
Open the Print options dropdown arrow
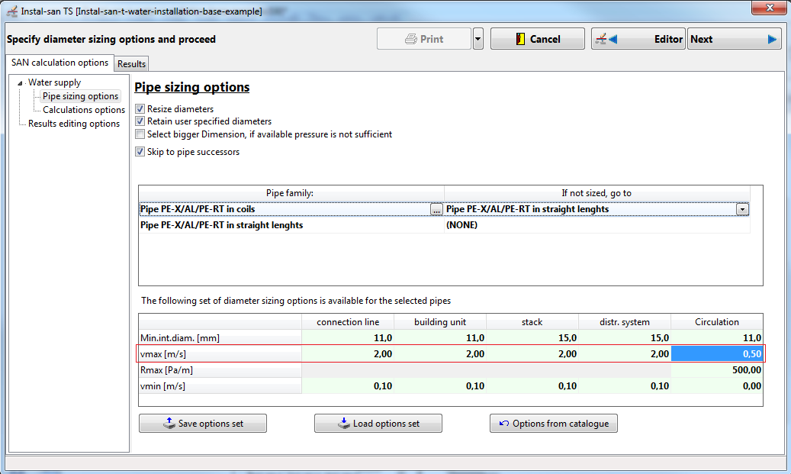click(477, 39)
